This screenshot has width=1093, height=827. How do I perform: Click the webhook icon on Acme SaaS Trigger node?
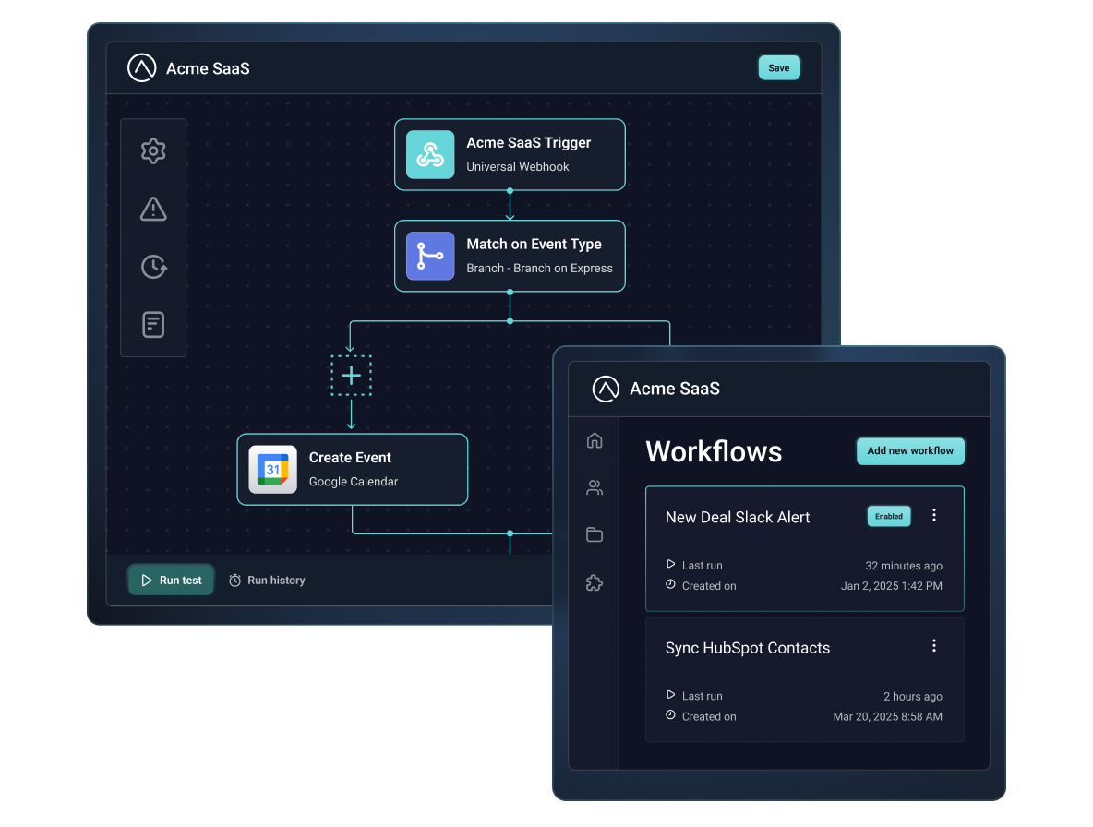click(428, 154)
